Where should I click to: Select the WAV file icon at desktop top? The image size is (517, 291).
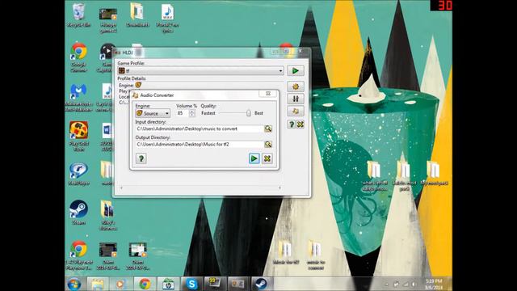tap(167, 17)
